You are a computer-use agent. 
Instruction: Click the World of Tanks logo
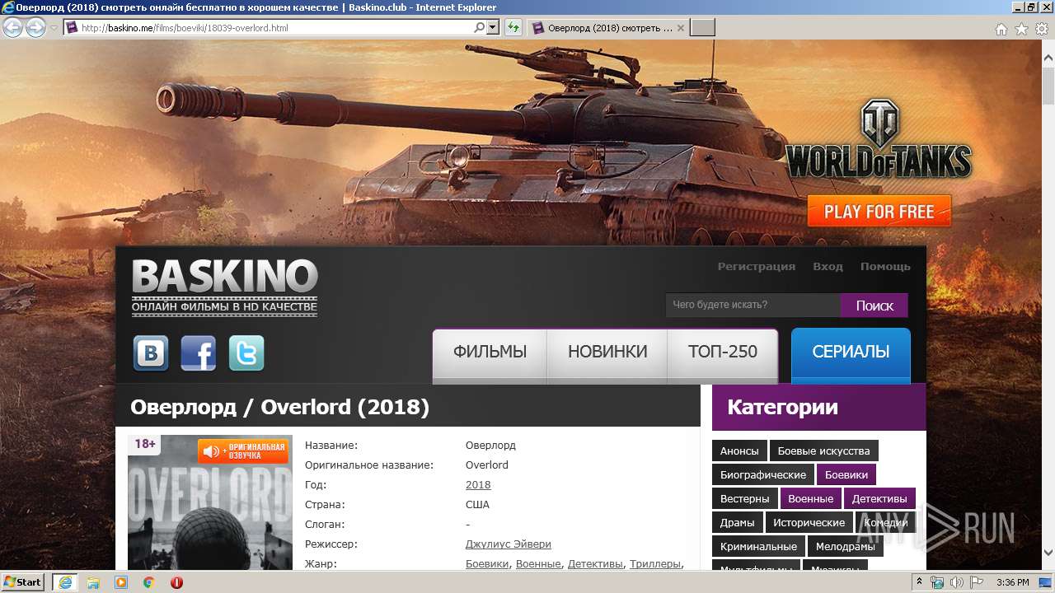(879, 140)
